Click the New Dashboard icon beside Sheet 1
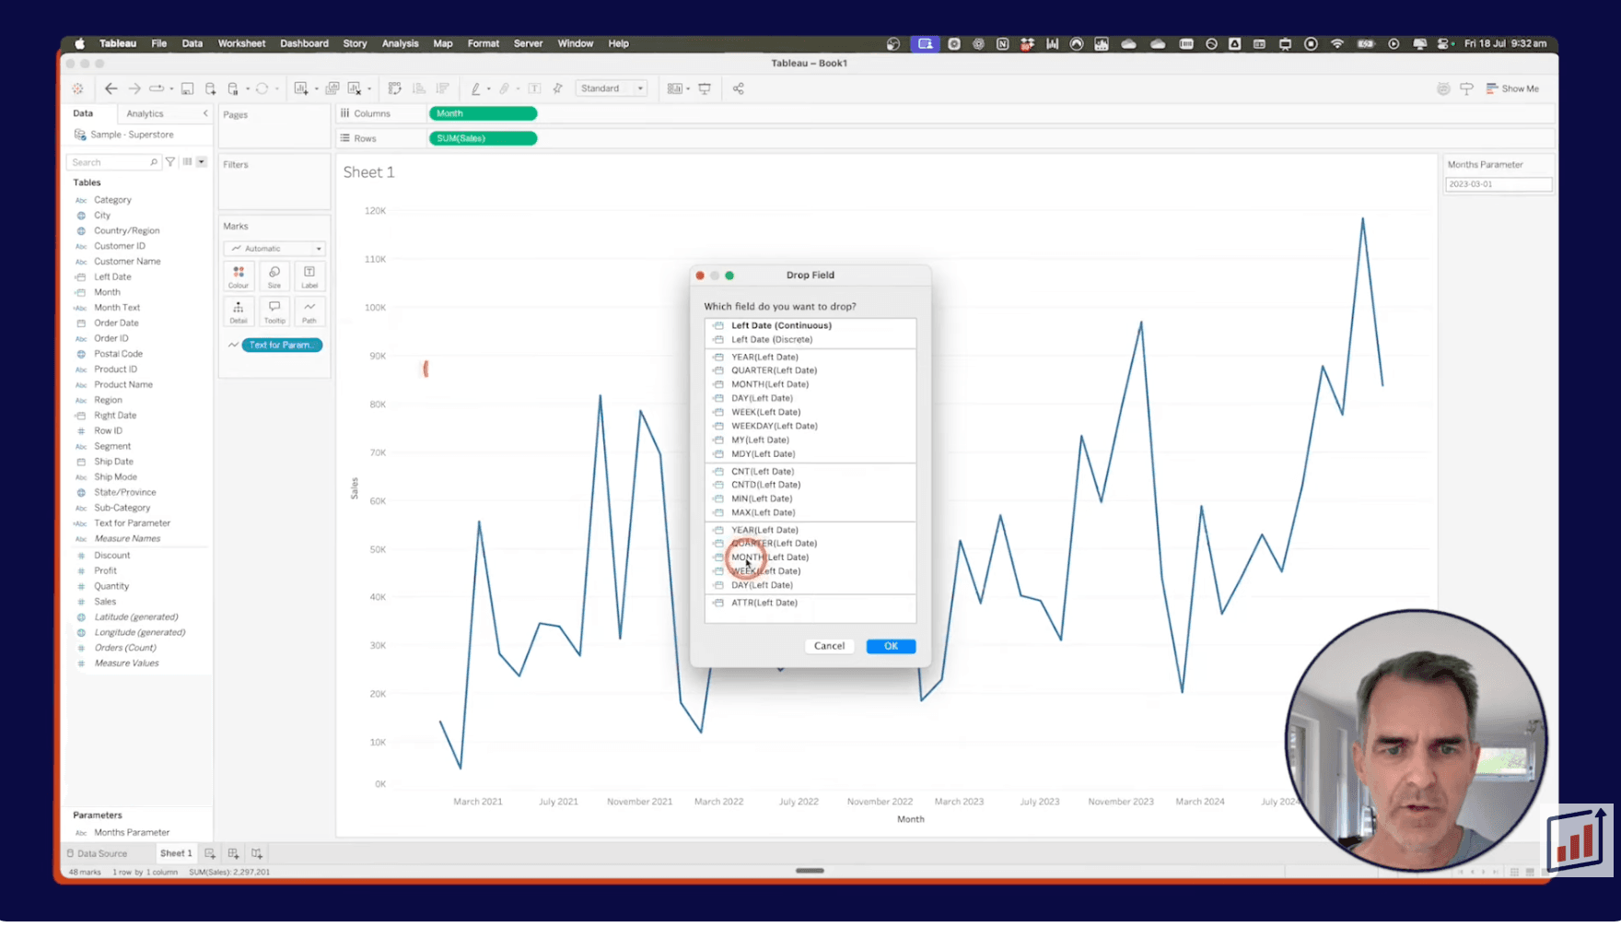The image size is (1621, 927). point(233,853)
